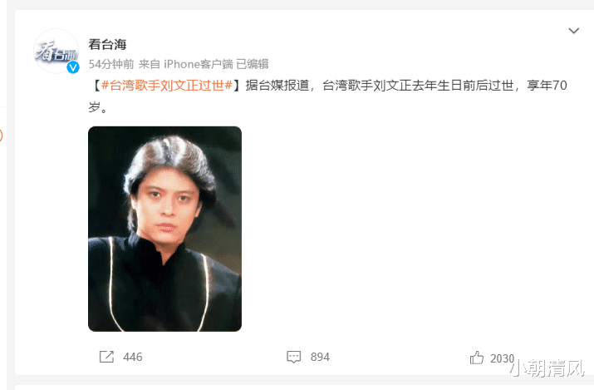Click the 小朝清风 watermark text
The height and width of the screenshot is (390, 594).
(547, 368)
